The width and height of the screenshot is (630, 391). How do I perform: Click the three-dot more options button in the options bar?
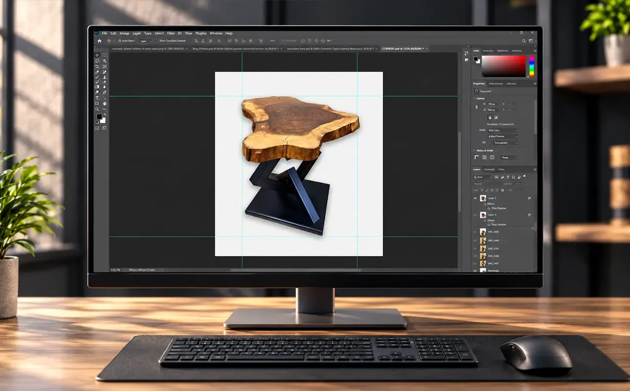273,41
